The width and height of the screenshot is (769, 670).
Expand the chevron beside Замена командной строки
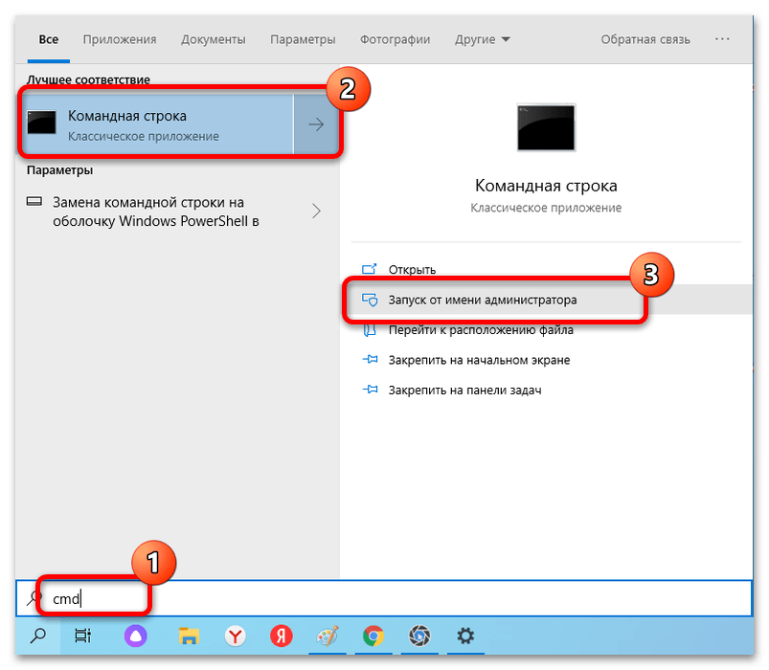click(316, 212)
